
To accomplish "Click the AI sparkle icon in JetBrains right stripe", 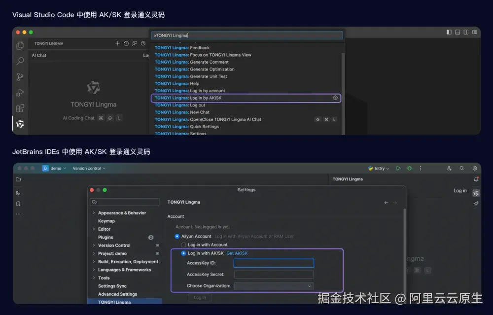I will [x=476, y=204].
